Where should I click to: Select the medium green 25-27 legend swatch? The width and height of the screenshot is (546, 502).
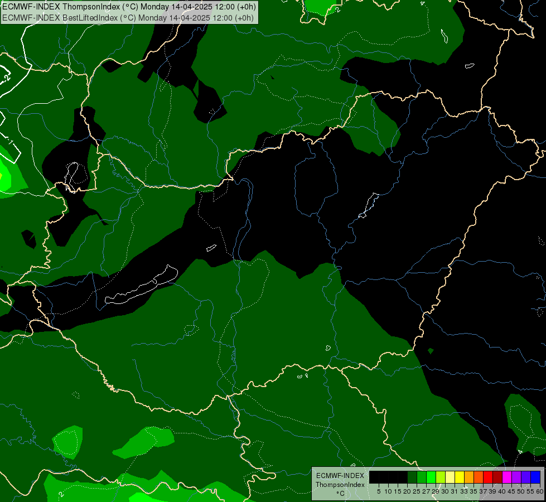[x=422, y=477]
